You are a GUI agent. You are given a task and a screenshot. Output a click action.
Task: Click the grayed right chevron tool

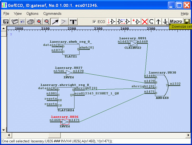point(63,22)
